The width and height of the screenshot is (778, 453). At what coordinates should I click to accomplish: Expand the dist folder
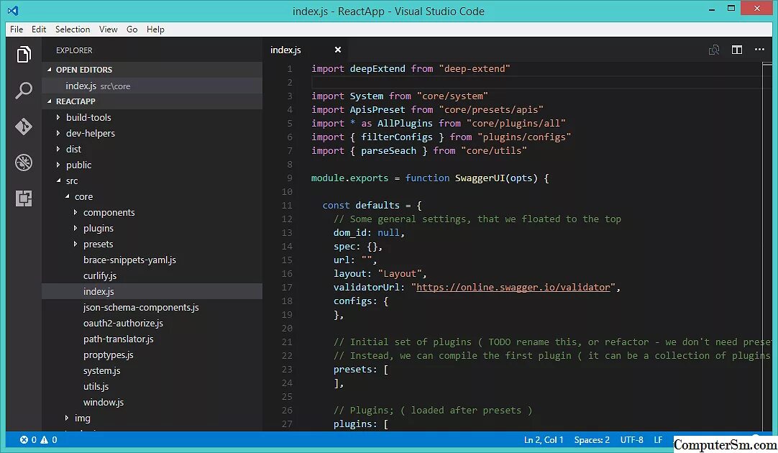58,150
